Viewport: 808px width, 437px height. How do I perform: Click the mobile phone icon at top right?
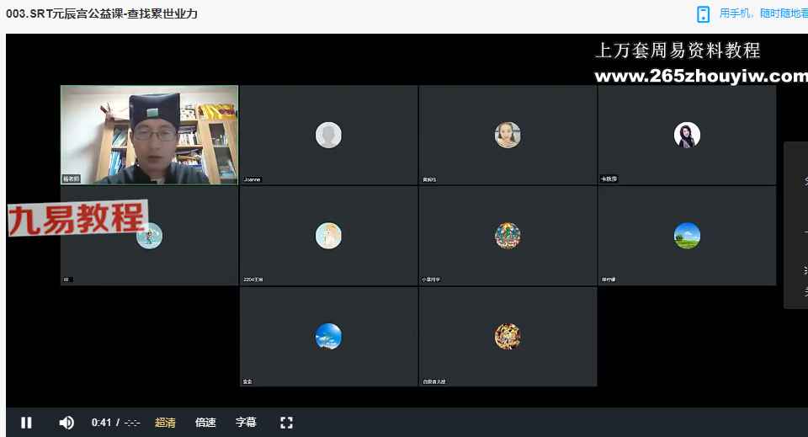click(704, 14)
